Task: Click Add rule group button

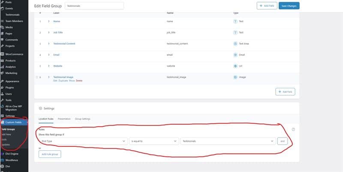Action: click(50, 154)
